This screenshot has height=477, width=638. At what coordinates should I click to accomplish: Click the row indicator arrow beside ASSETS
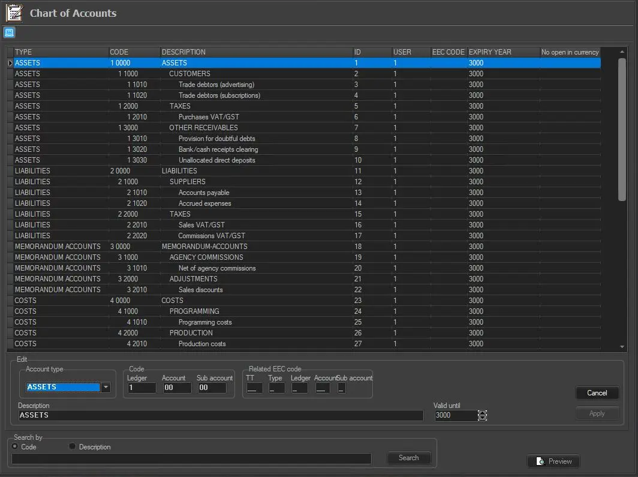(x=10, y=63)
